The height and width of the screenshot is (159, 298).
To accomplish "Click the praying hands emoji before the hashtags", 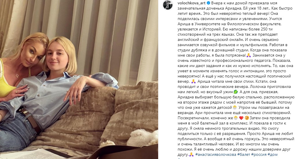I will (x=191, y=154).
